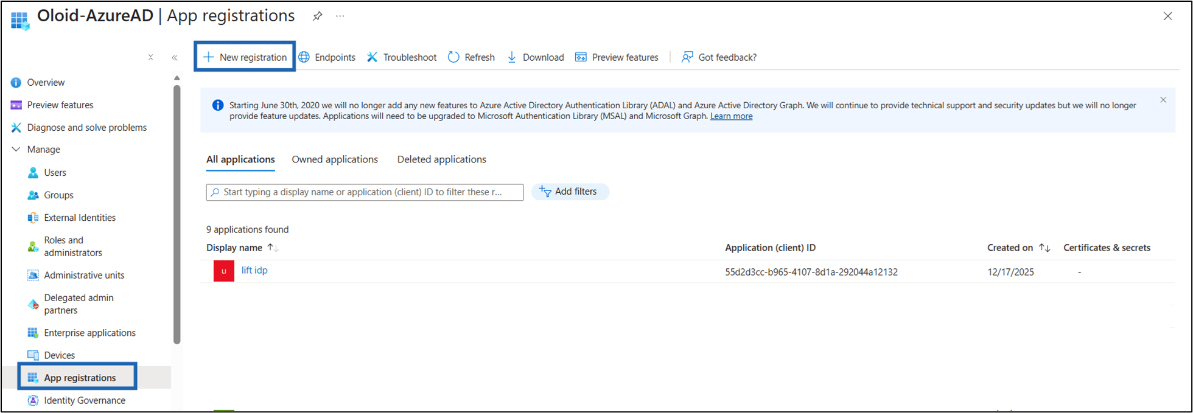Switch to All applications tab
This screenshot has width=1193, height=413.
[x=240, y=159]
